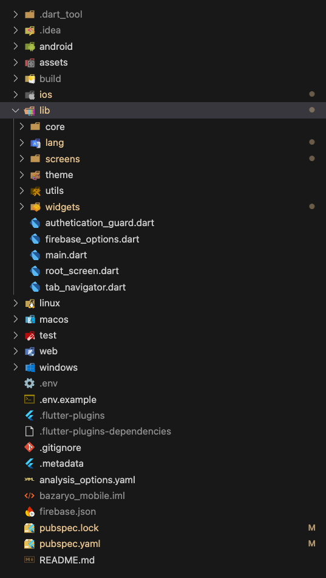Collapse the lib folder chevron

coord(15,111)
